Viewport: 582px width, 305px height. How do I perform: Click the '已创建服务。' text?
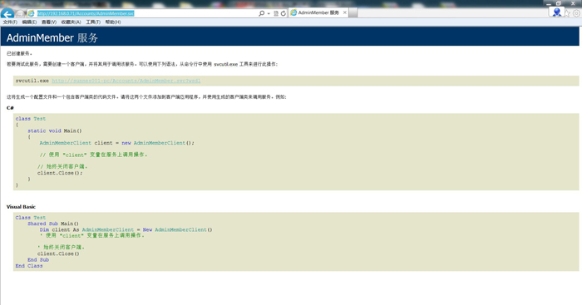[x=19, y=53]
